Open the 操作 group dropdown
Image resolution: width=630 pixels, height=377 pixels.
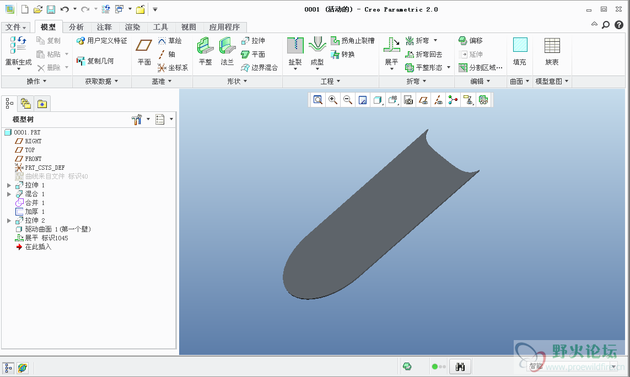pyautogui.click(x=36, y=81)
